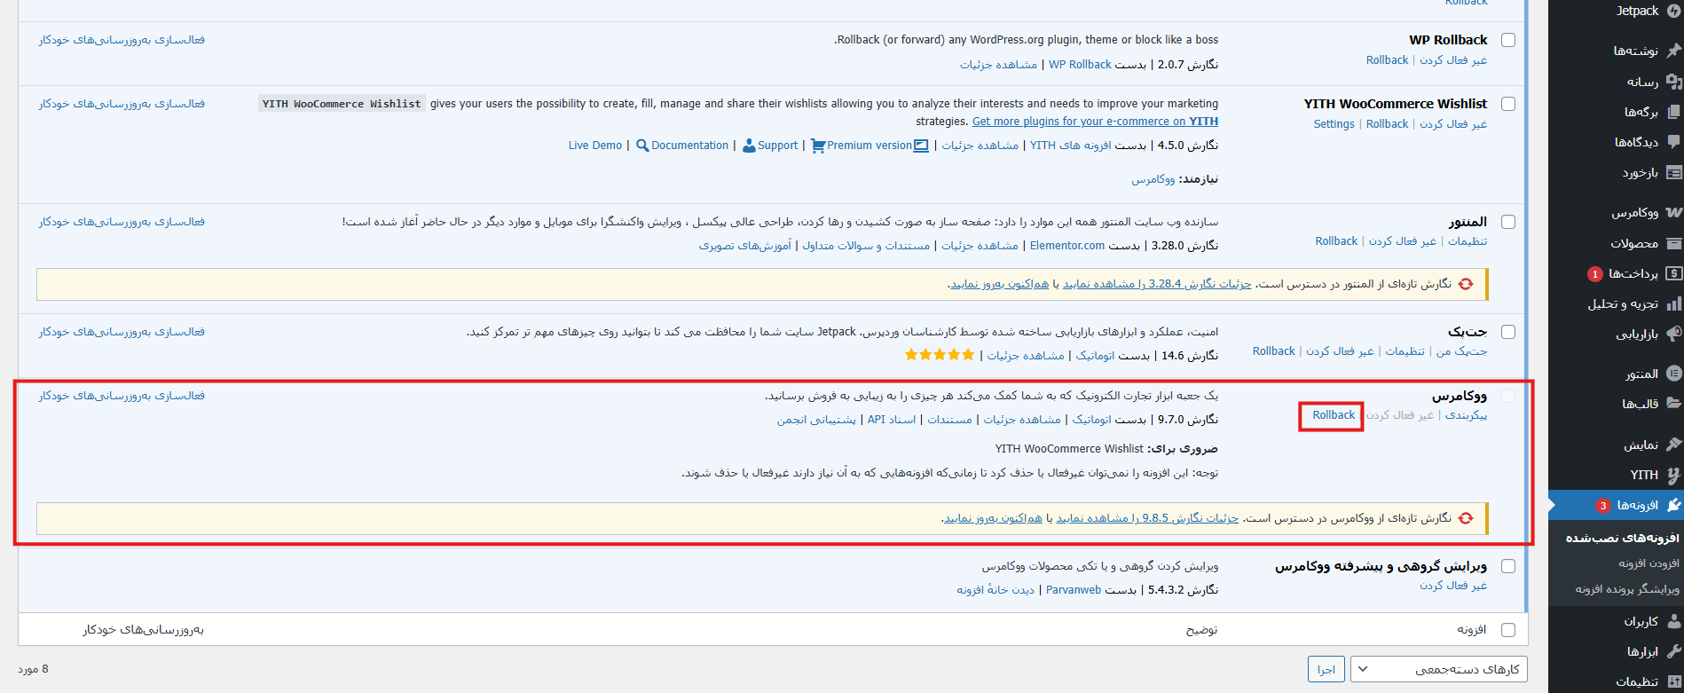The image size is (1684, 693).
Task: Click پیکربندی link under ووکامرس
Action: pyautogui.click(x=1466, y=415)
